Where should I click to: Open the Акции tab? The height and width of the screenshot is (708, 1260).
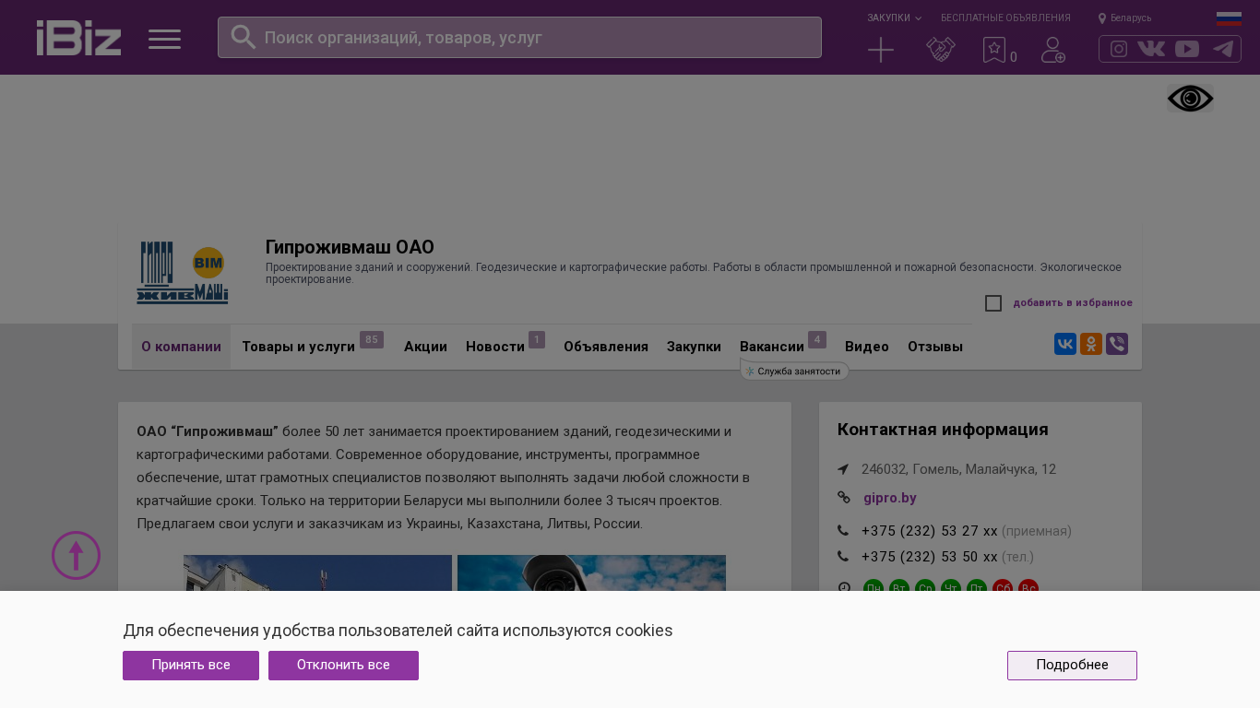click(x=425, y=347)
